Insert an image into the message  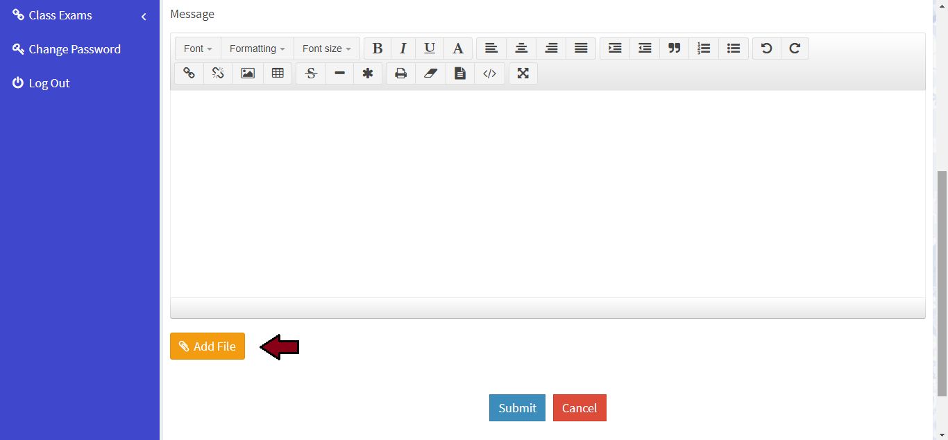tap(248, 73)
